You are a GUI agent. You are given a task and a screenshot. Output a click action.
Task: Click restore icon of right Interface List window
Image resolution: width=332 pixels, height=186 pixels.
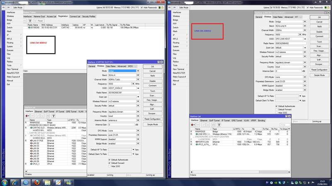click(x=286, y=116)
